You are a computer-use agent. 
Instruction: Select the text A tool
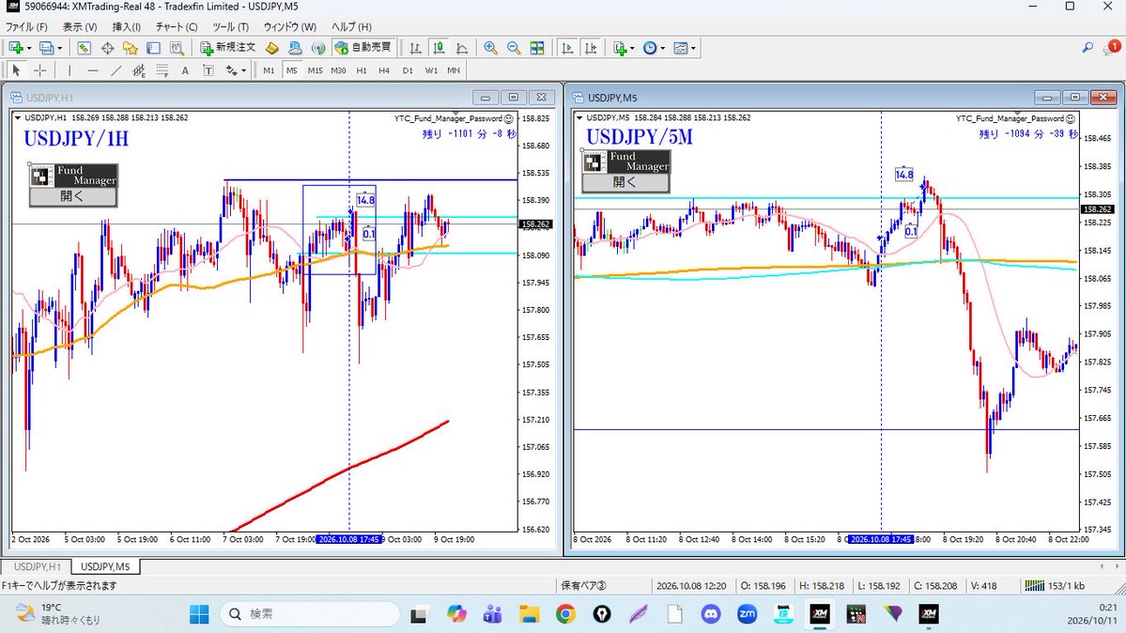coord(185,70)
